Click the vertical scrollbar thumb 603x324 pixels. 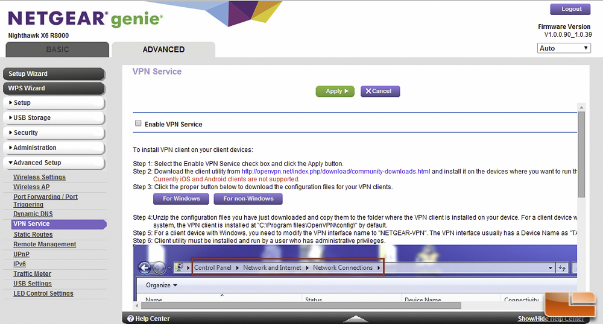[581, 154]
